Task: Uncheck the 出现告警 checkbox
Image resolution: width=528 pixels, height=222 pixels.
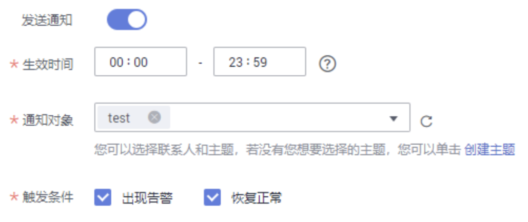Action: click(x=103, y=197)
